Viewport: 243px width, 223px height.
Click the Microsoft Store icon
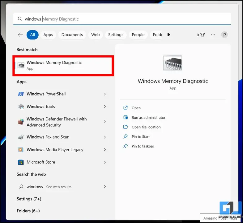(x=21, y=162)
